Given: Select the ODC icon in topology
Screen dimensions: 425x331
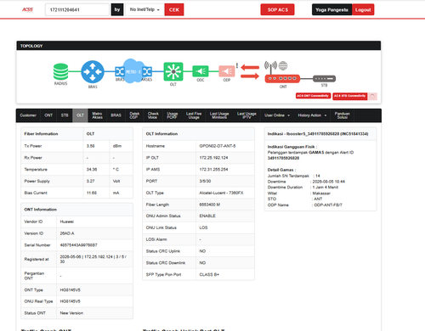Looking at the screenshot, I should (x=201, y=71).
